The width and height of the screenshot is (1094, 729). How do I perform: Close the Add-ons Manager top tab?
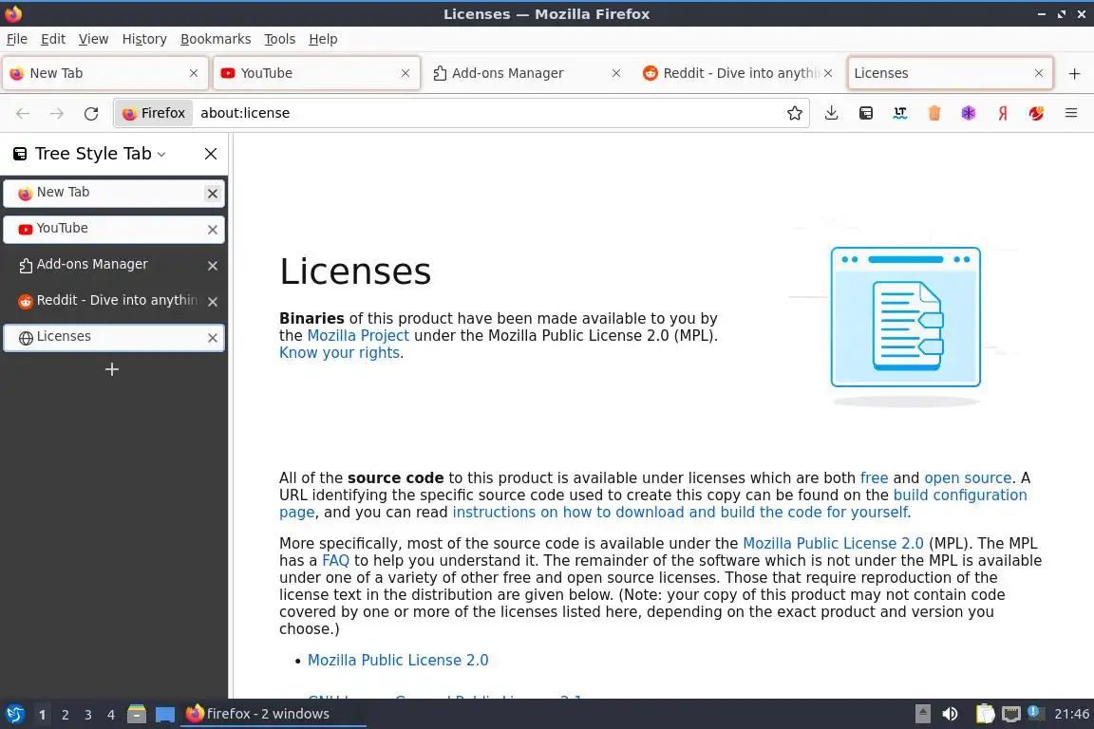click(616, 73)
